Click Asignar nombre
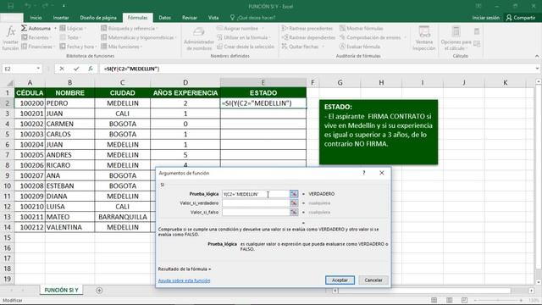Viewport: 542px width, 305px height. 241,28
